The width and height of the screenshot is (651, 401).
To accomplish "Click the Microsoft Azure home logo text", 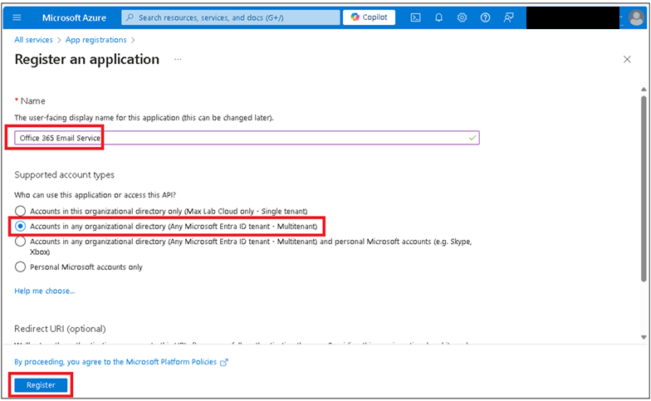I will pyautogui.click(x=74, y=18).
